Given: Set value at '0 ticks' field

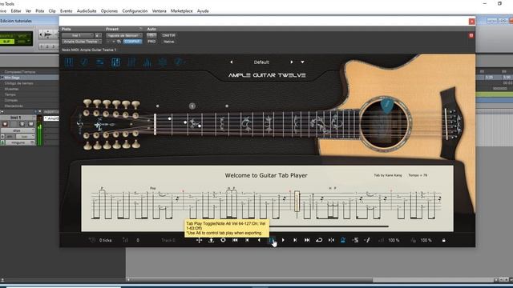Looking at the screenshot, I should tap(105, 240).
